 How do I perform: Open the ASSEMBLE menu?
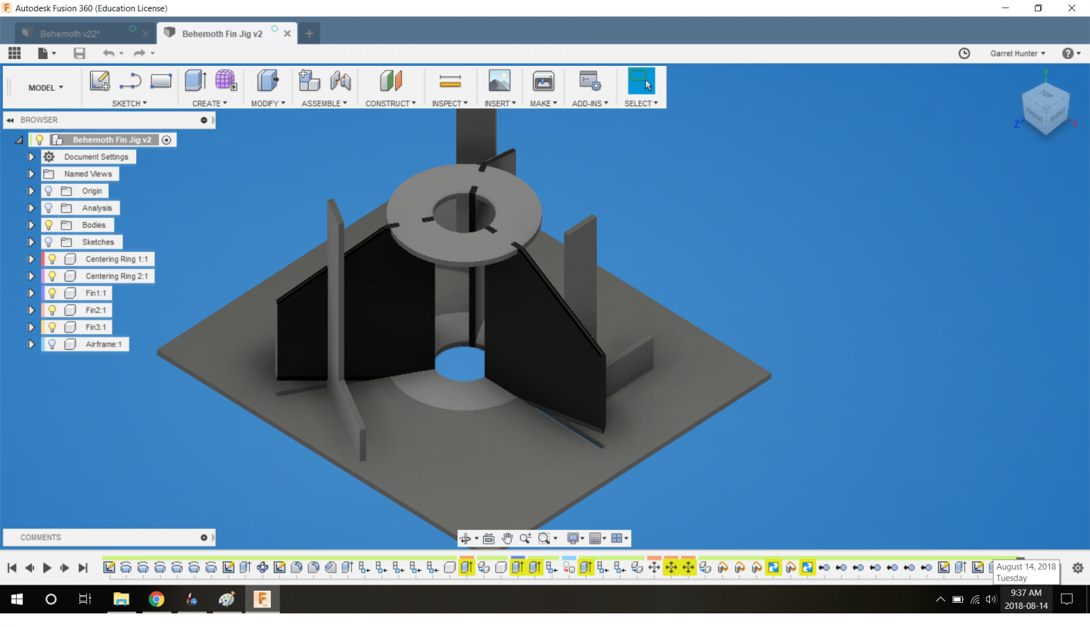coord(324,103)
